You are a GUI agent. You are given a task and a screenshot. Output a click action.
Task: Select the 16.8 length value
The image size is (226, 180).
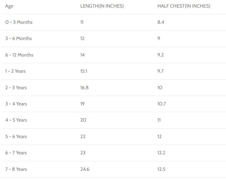coord(84,88)
